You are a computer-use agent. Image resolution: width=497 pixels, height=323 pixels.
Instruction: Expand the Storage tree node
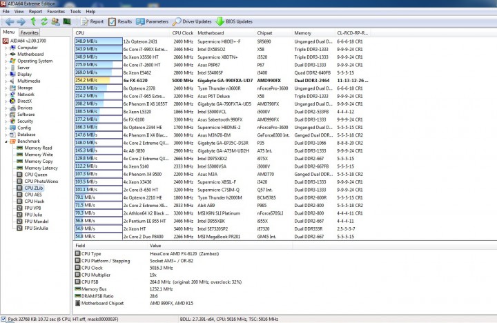point(6,88)
